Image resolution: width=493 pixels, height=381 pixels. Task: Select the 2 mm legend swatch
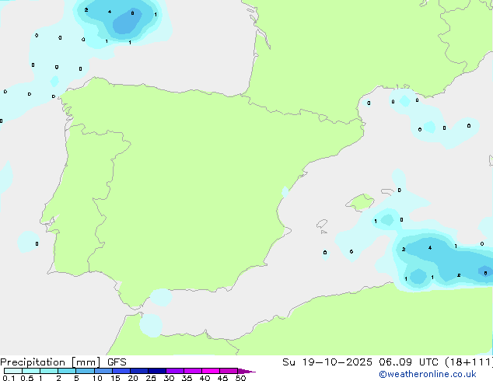point(67,371)
